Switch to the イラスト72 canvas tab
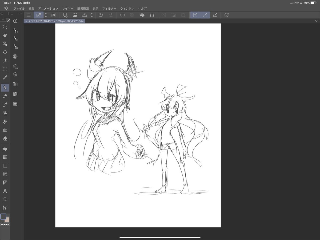 click(55, 21)
